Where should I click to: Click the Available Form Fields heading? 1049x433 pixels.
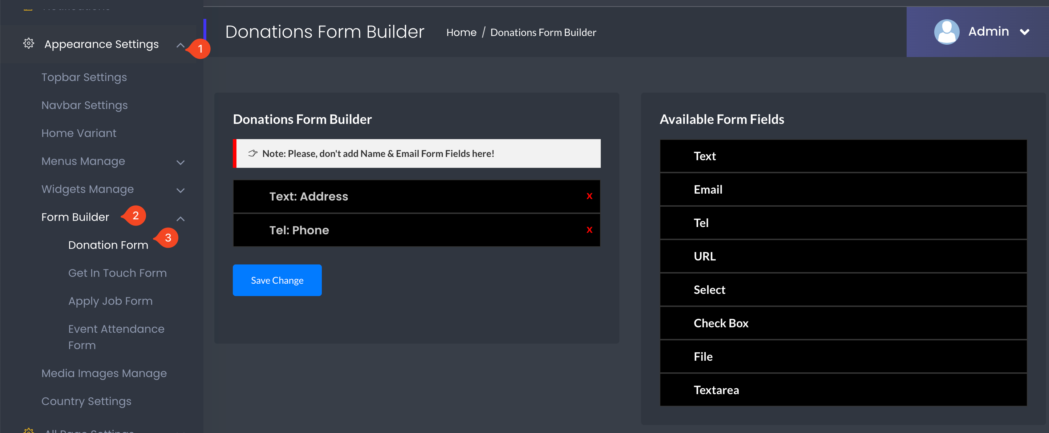click(722, 120)
